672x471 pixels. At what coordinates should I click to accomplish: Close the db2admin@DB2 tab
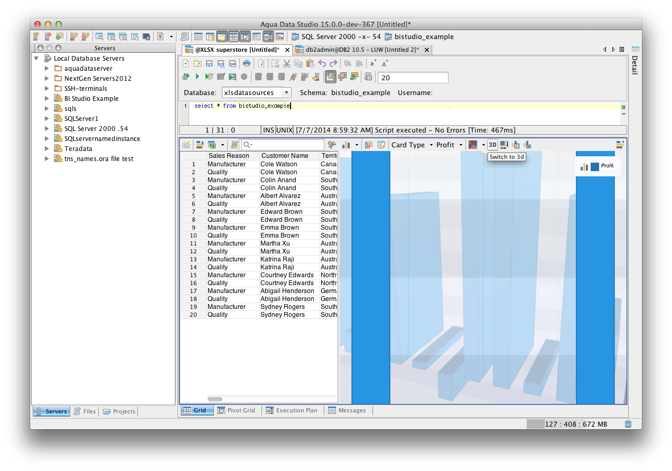[x=426, y=50]
